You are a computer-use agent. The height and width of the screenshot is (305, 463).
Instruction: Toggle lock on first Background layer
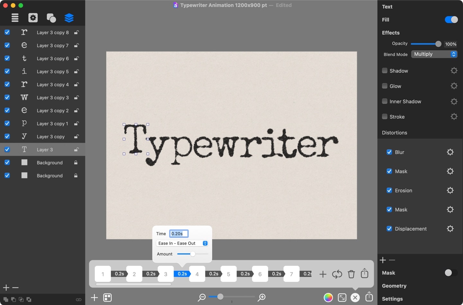[x=76, y=162]
